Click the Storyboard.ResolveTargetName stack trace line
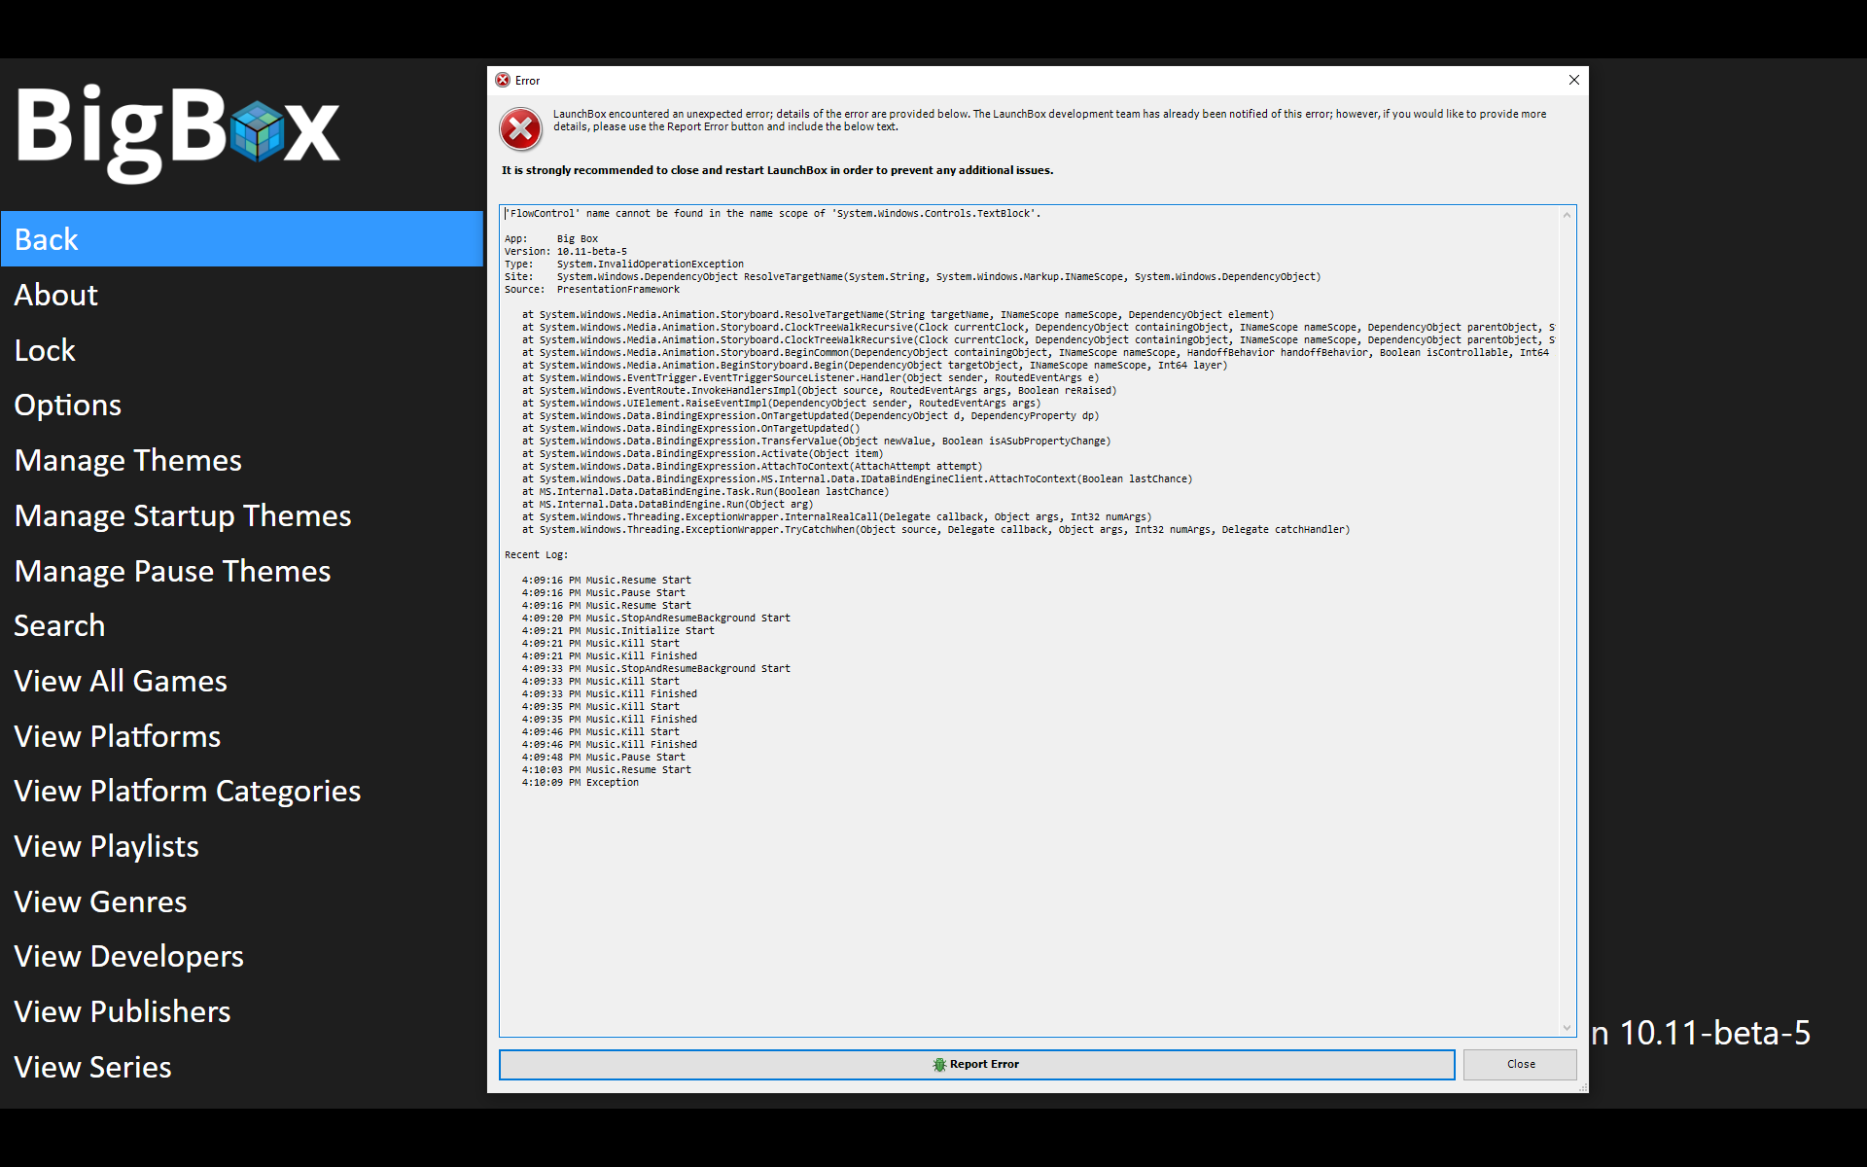Image resolution: width=1867 pixels, height=1167 pixels. pyautogui.click(x=897, y=314)
